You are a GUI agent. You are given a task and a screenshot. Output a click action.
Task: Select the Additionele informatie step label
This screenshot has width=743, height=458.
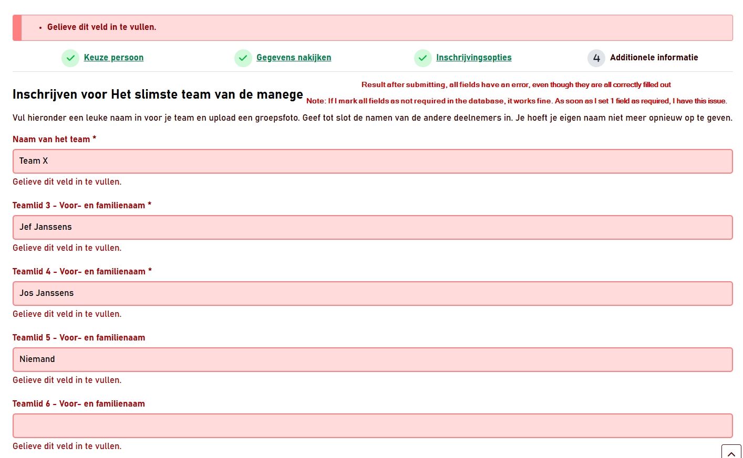pos(654,58)
